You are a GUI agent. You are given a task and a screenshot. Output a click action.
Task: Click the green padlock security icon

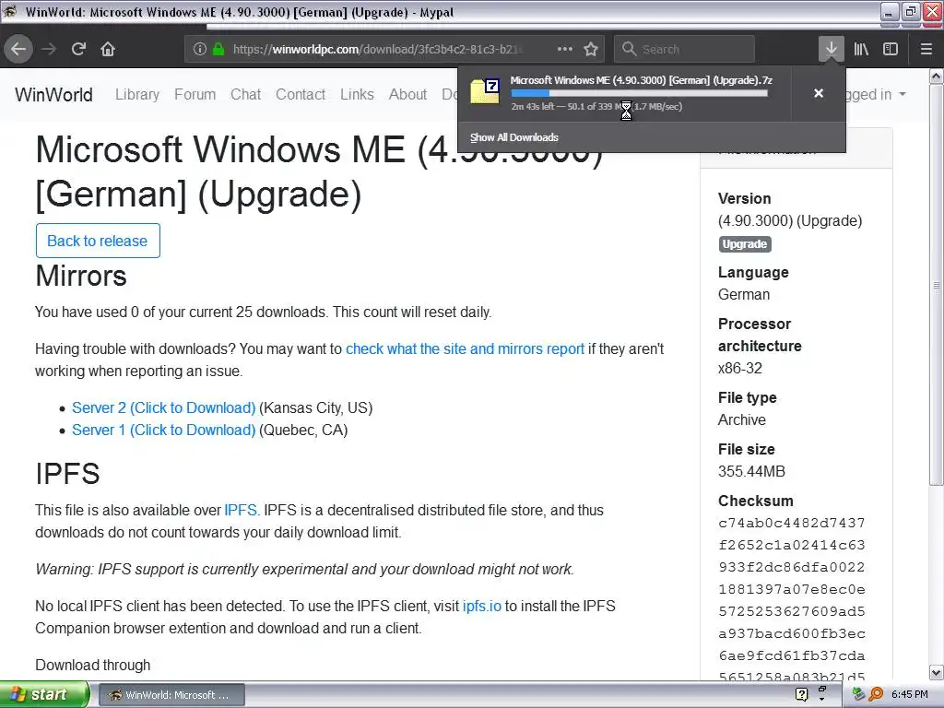pos(218,50)
